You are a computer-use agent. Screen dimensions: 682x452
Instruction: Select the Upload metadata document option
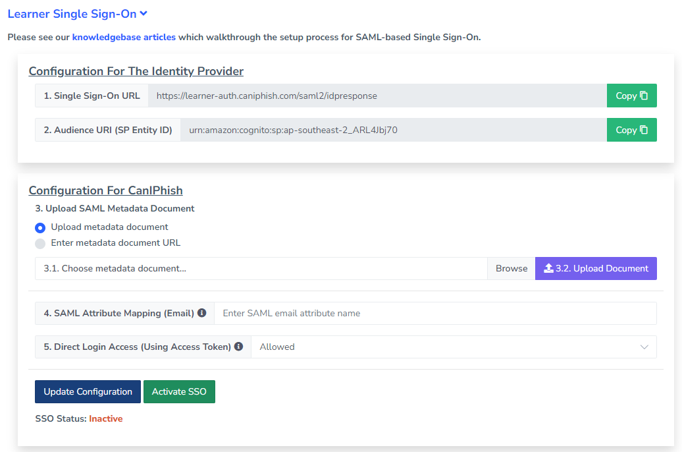(x=41, y=228)
